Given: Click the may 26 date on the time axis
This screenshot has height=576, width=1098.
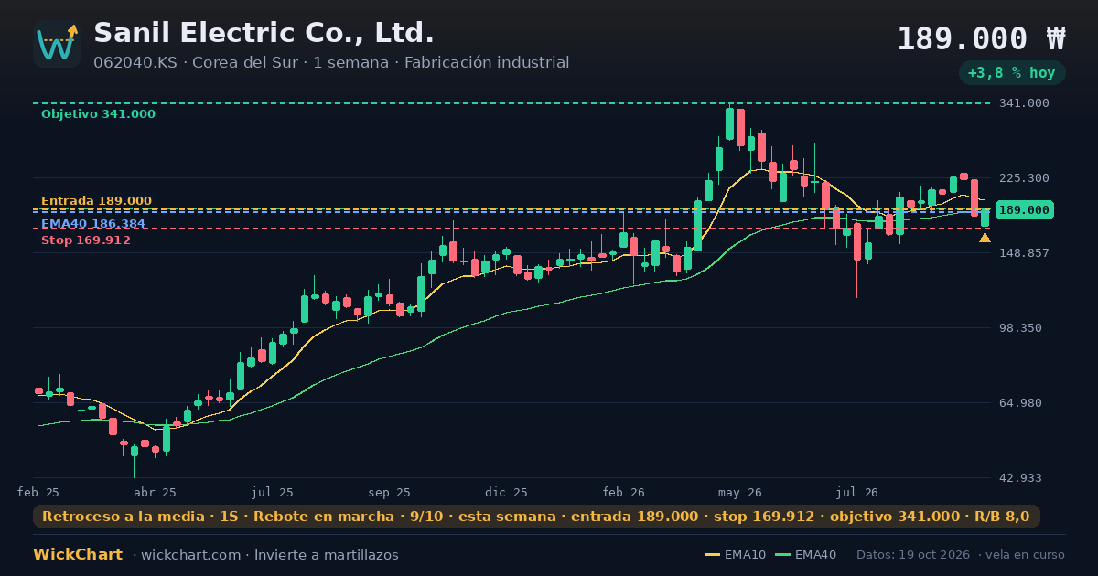Looking at the screenshot, I should 740,493.
